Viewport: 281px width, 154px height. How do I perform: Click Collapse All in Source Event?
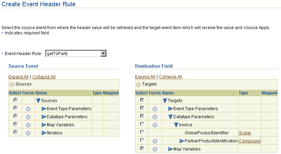(x=44, y=76)
